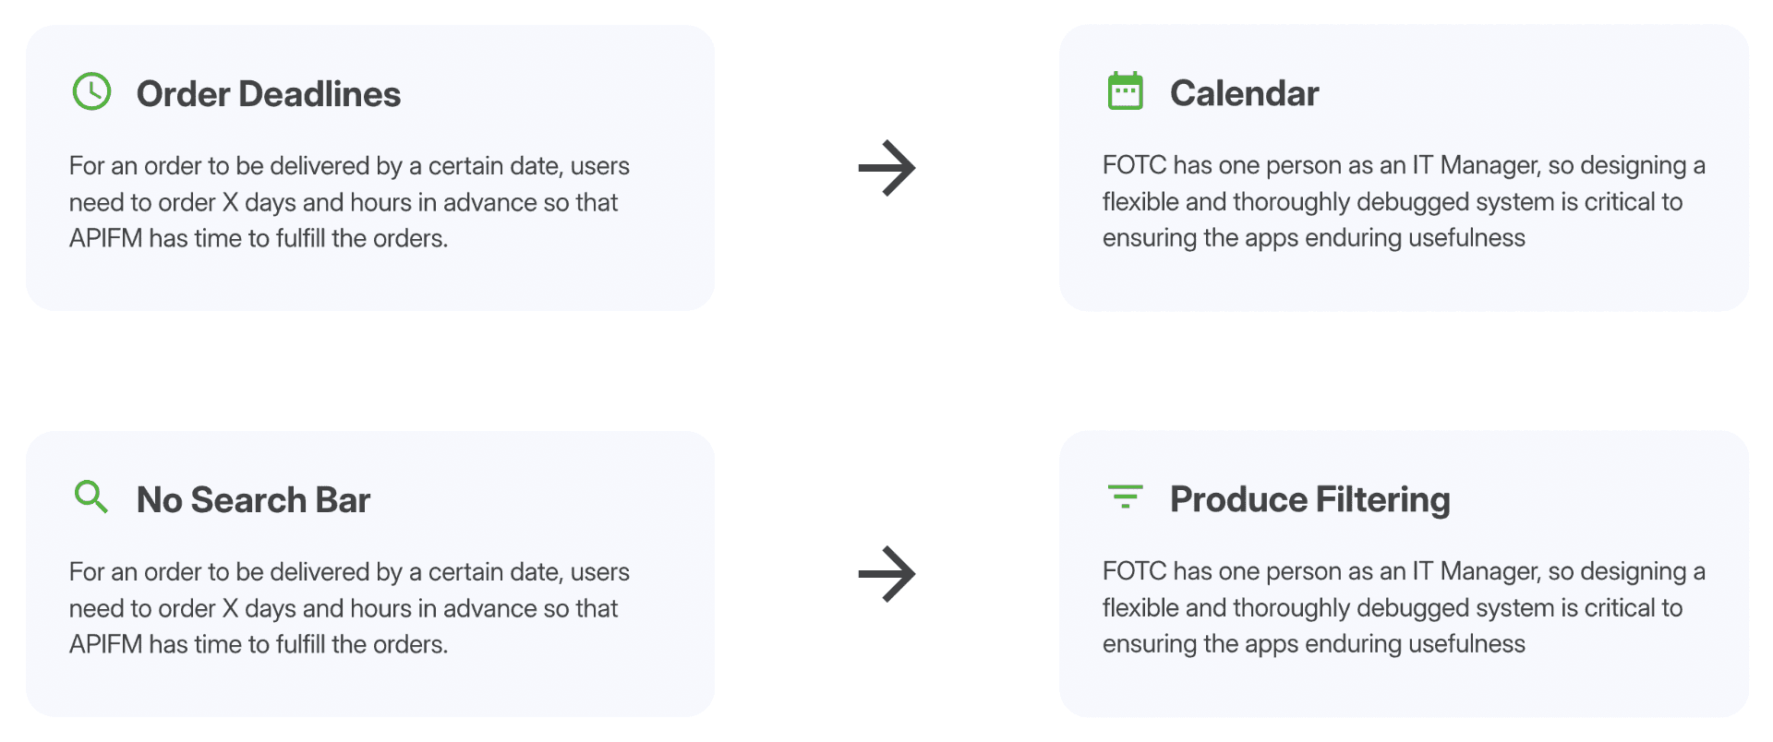Click the description under Order Deadlines
Image resolution: width=1773 pixels, height=742 pixels.
[x=349, y=202]
